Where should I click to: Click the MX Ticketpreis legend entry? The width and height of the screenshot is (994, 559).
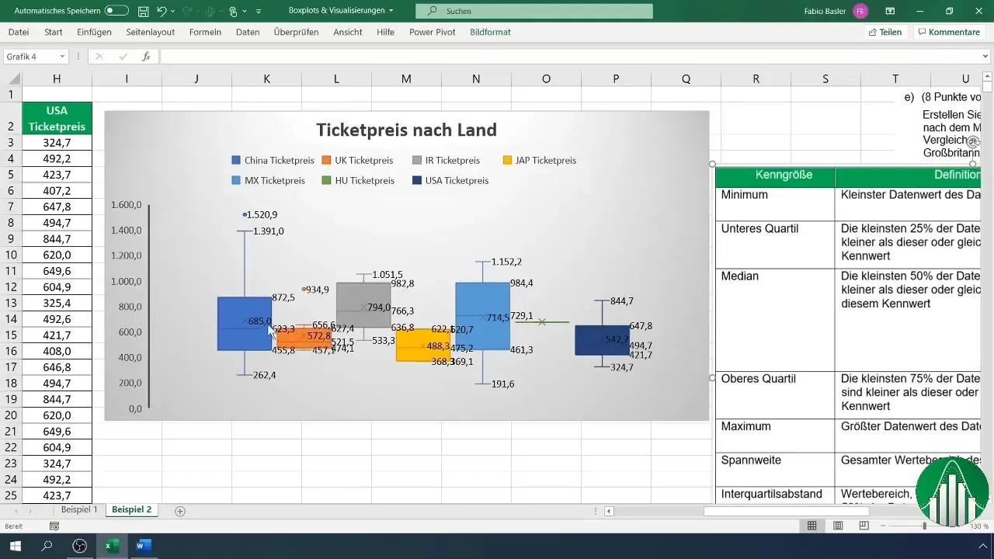coord(269,180)
